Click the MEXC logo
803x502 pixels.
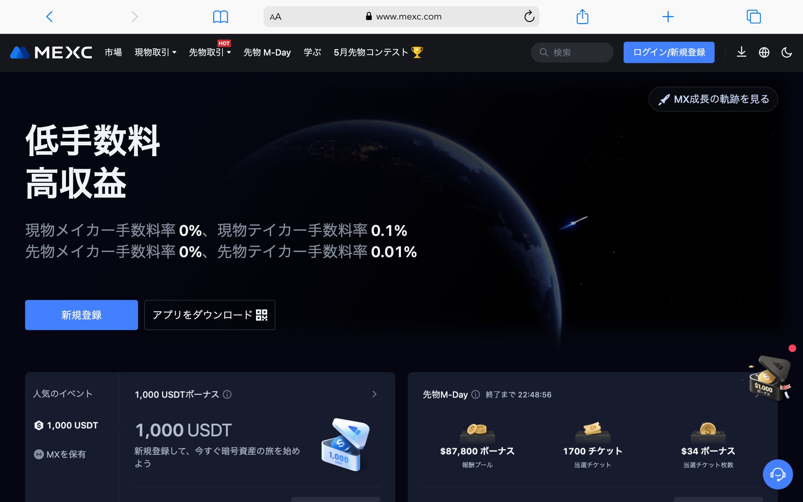pyautogui.click(x=50, y=52)
